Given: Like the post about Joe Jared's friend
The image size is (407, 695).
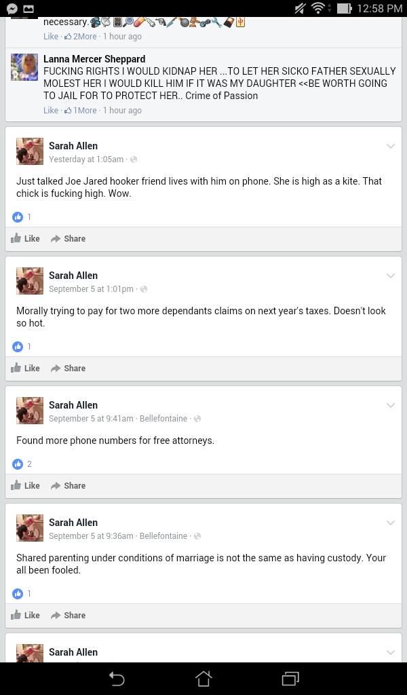Looking at the screenshot, I should pos(25,238).
